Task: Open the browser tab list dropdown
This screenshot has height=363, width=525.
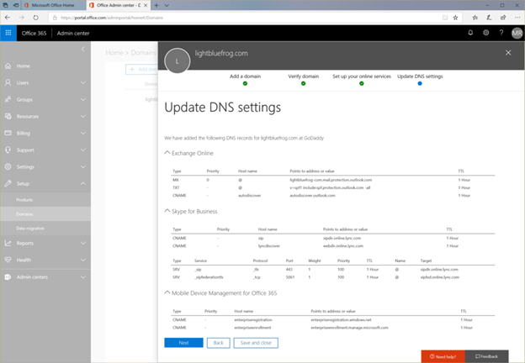Action: point(167,5)
